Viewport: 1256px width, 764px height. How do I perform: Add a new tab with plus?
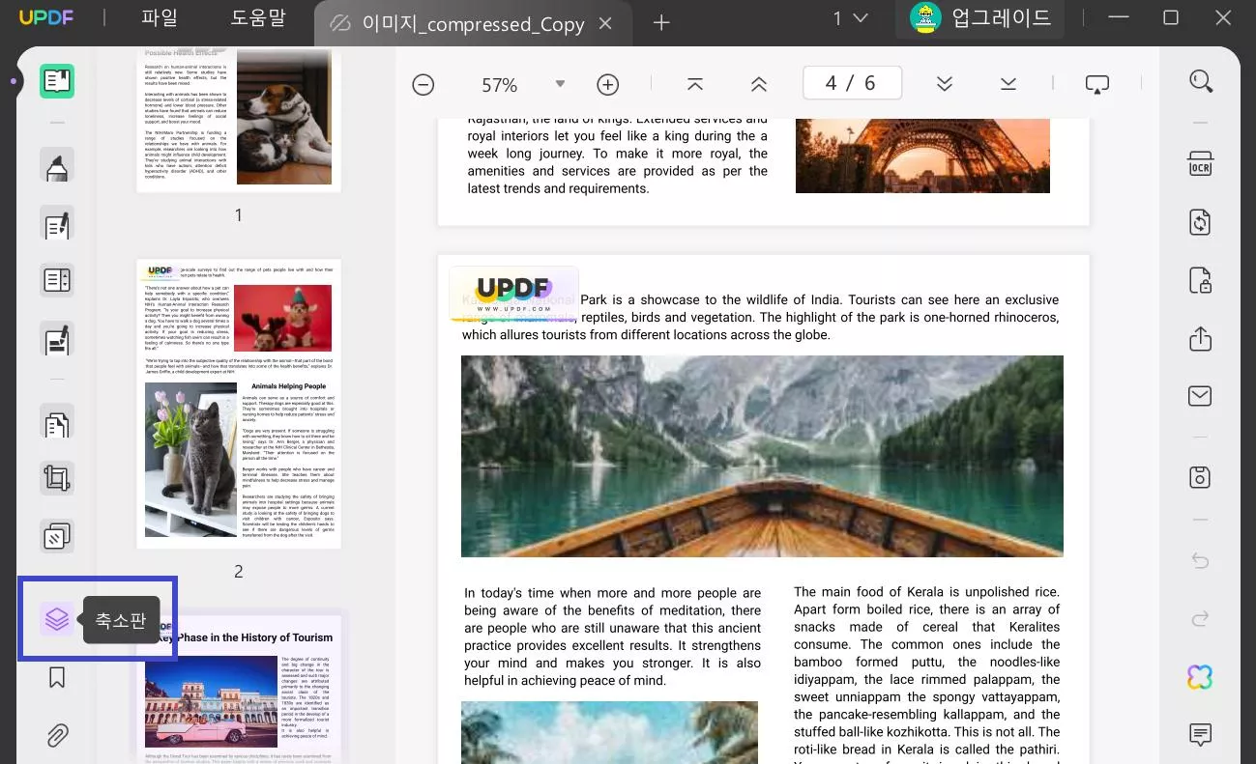(661, 22)
